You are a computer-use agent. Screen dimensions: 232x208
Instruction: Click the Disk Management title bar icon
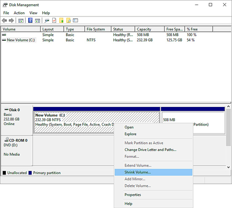[5, 5]
